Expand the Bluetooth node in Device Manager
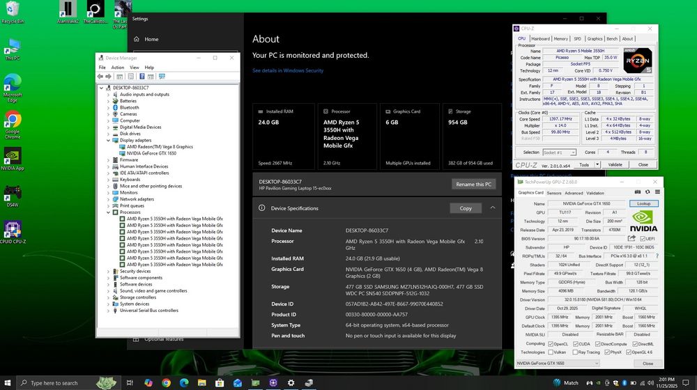 tap(108, 107)
